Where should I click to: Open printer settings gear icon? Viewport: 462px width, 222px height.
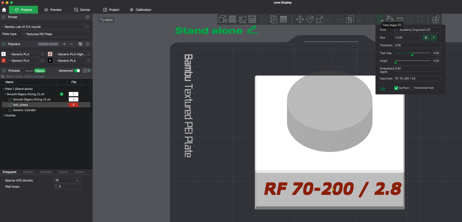[87, 17]
